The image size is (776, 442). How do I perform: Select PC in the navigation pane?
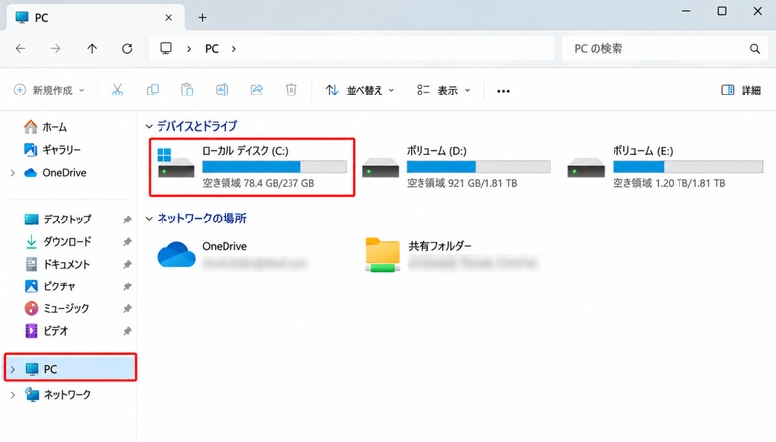click(70, 369)
